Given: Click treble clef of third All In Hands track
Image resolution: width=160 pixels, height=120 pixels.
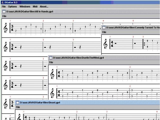Looking at the screenshot, I should coord(5,66).
